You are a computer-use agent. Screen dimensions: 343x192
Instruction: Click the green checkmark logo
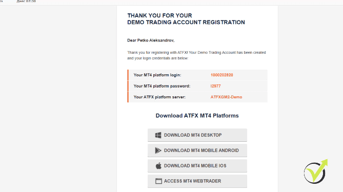(x=316, y=172)
